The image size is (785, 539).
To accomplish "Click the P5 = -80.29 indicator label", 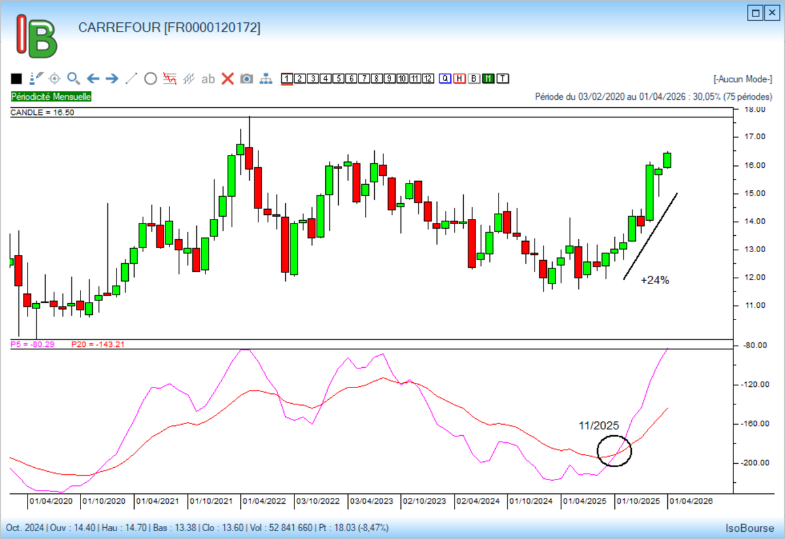I will (x=33, y=344).
